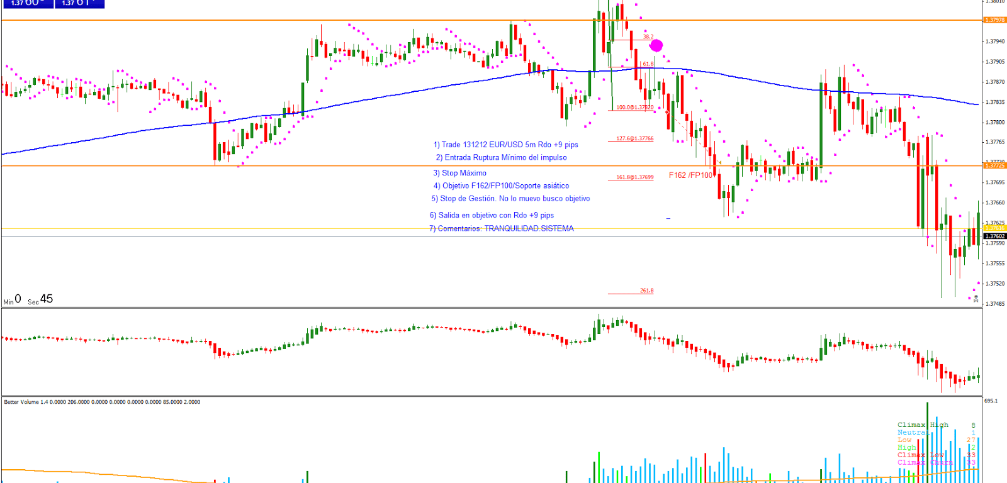Click the Fibonacci 127.6@1.37766 level label
The image size is (1007, 483).
point(634,138)
